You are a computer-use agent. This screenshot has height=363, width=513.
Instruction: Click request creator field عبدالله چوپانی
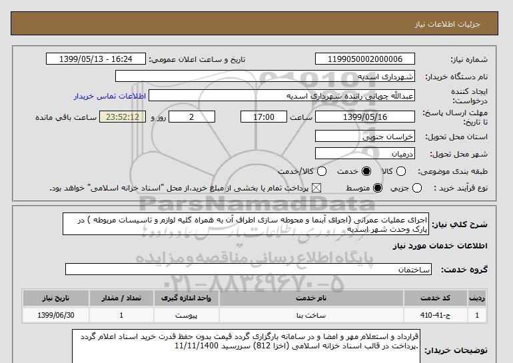pyautogui.click(x=282, y=95)
